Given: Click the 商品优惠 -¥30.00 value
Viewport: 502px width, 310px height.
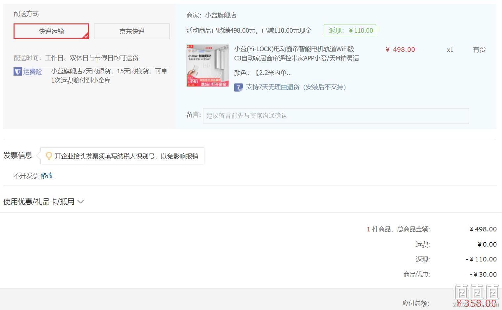Looking at the screenshot, I should 483,274.
